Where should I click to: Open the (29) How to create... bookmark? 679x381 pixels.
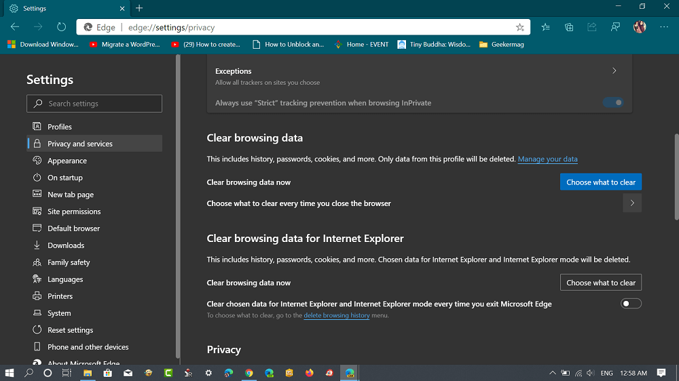coord(206,44)
